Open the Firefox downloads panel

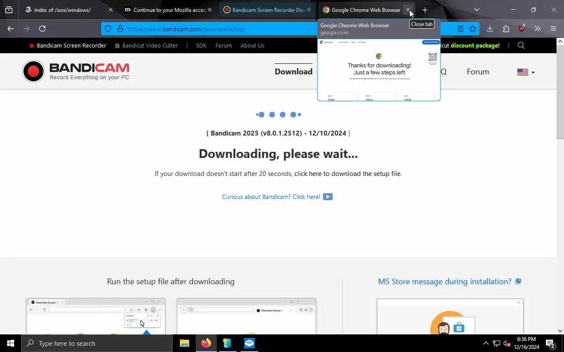click(490, 29)
